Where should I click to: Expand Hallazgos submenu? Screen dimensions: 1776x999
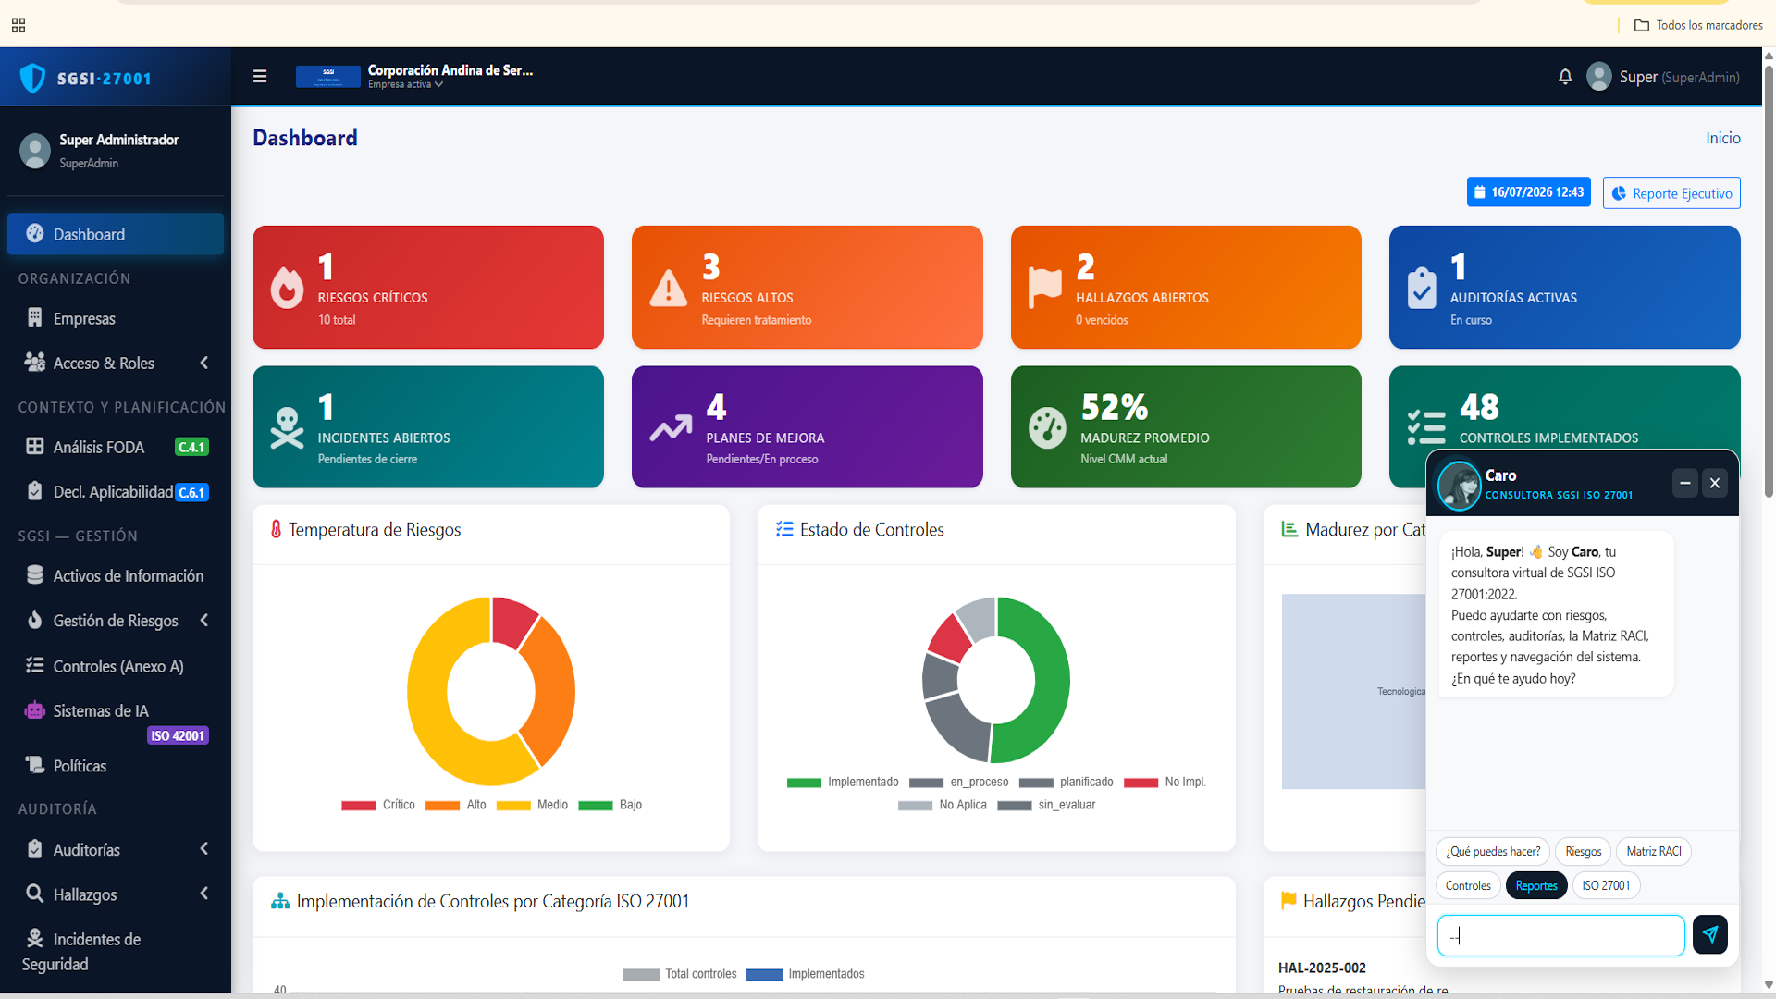(x=116, y=894)
